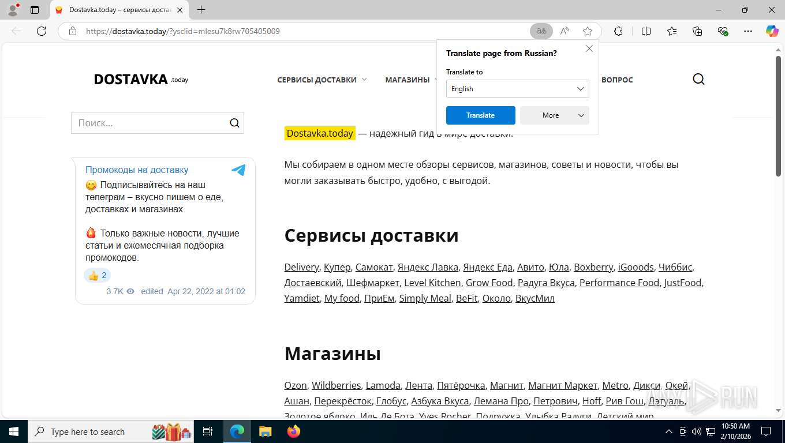785x443 pixels.
Task: Open the Lamoda link
Action: pyautogui.click(x=383, y=385)
